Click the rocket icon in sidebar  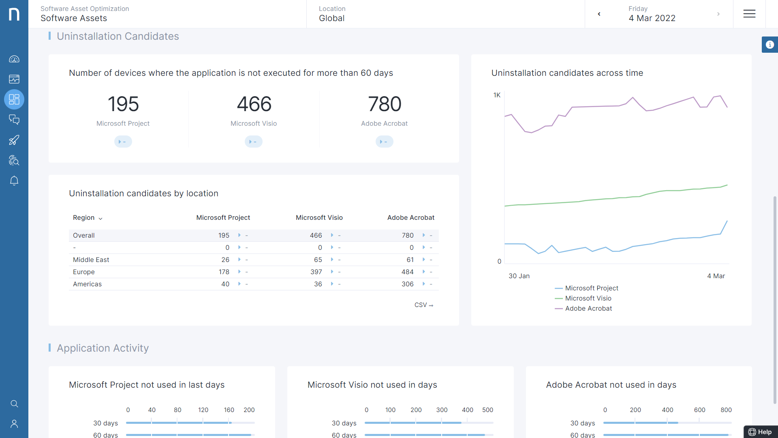14,140
